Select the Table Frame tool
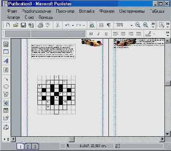Viewport: 171px width, 151px height. click(6, 52)
